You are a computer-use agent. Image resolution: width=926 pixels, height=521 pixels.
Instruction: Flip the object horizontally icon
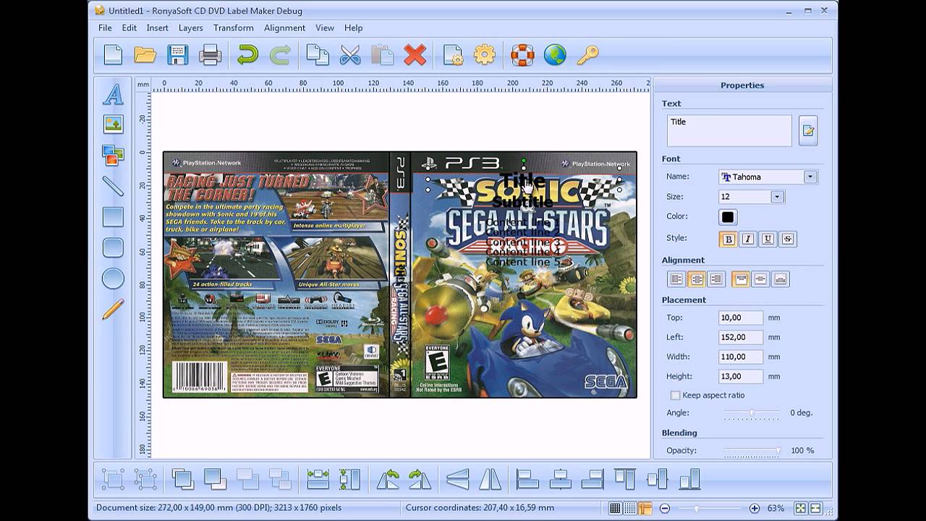(490, 479)
